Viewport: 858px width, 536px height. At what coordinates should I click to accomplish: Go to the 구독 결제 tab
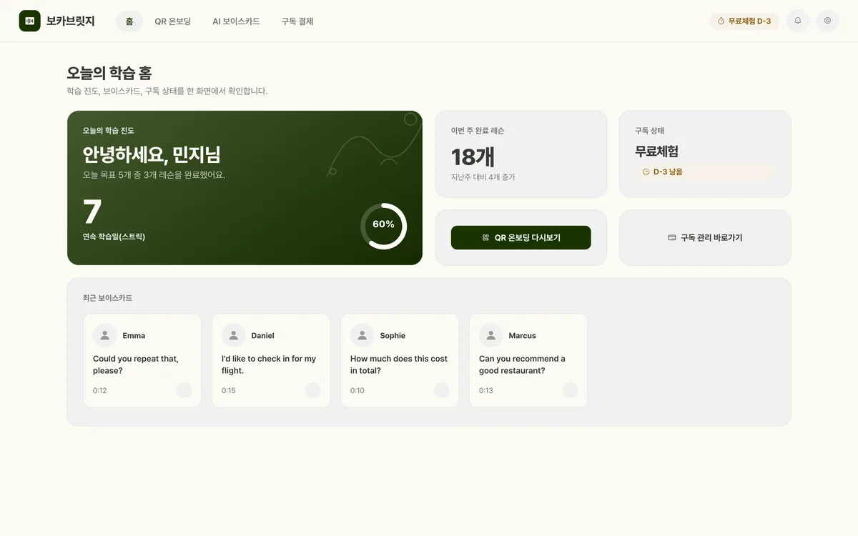click(x=297, y=21)
